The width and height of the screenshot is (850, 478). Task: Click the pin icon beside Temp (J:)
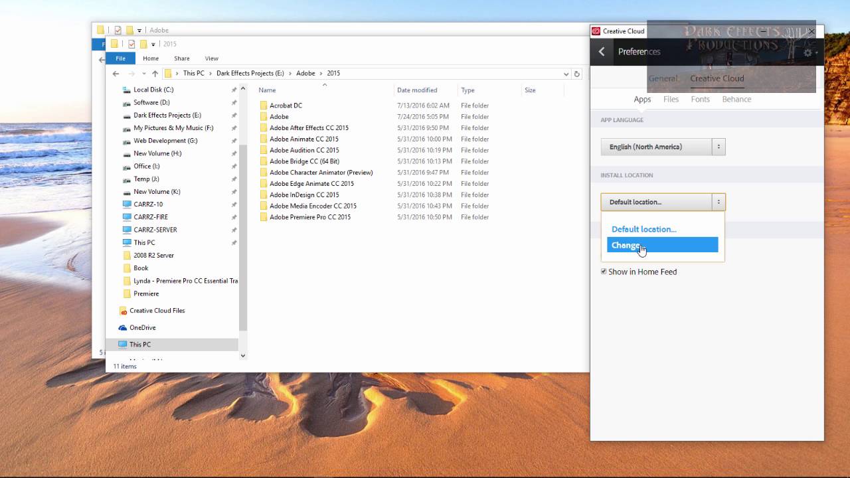tap(234, 179)
